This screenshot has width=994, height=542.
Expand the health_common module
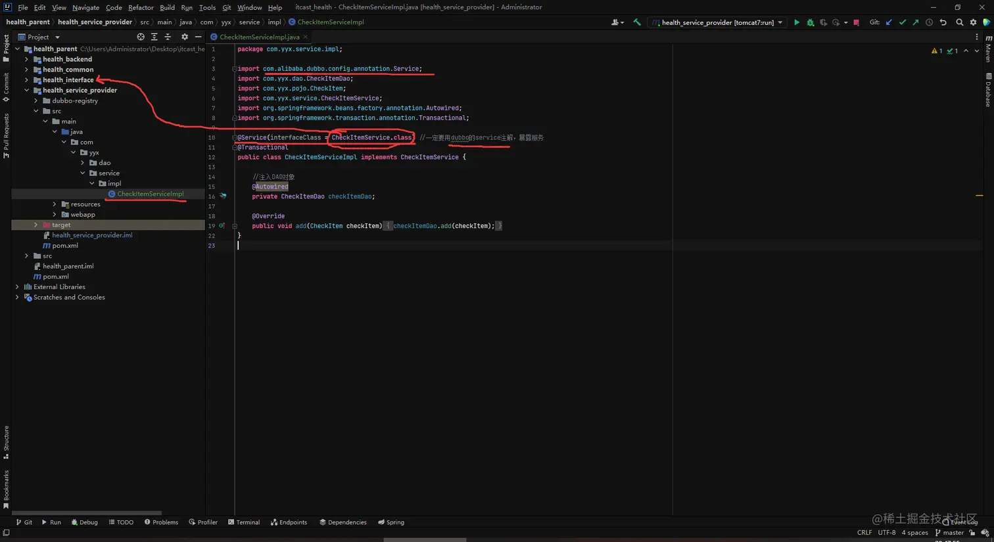[27, 70]
